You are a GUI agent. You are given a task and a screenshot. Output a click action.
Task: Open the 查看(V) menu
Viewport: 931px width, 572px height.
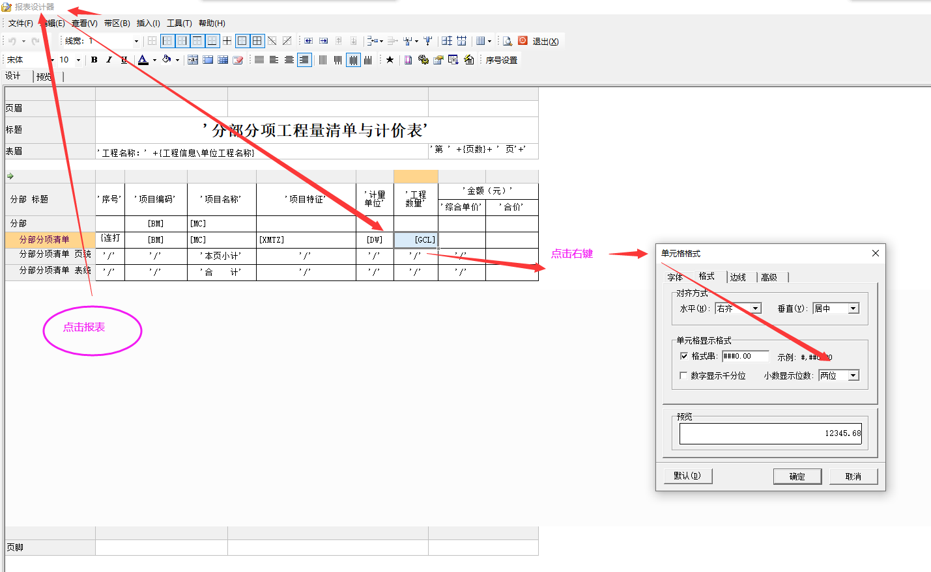85,23
